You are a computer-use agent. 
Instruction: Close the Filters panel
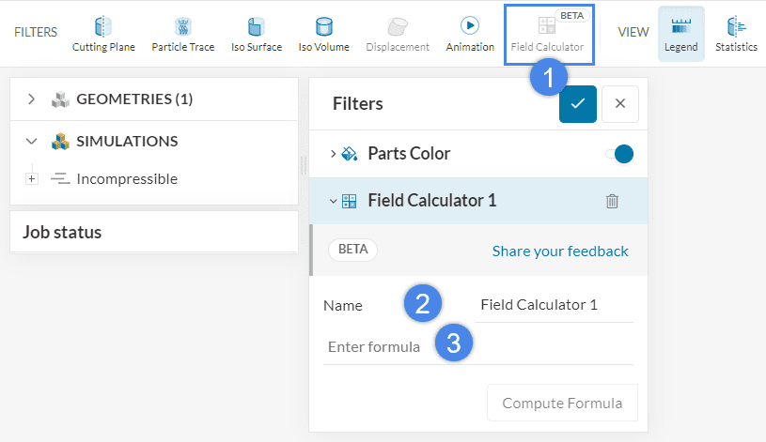click(620, 103)
